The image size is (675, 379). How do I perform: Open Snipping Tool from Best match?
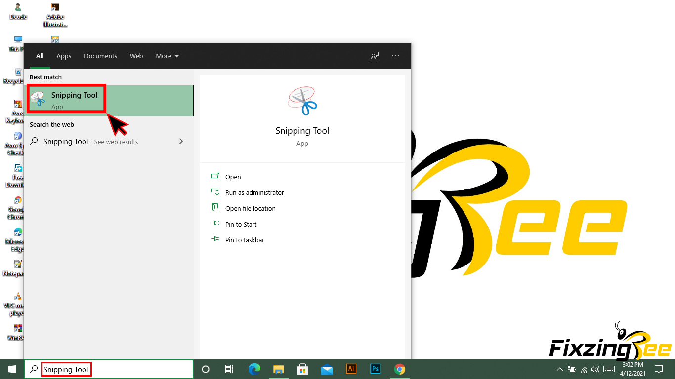[x=74, y=100]
